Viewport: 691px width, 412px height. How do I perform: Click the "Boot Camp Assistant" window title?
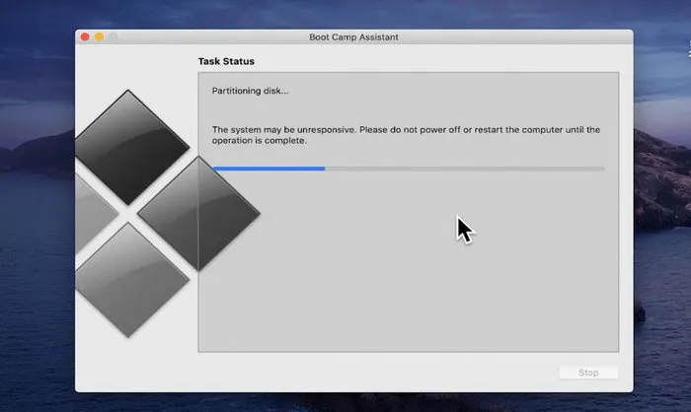353,37
